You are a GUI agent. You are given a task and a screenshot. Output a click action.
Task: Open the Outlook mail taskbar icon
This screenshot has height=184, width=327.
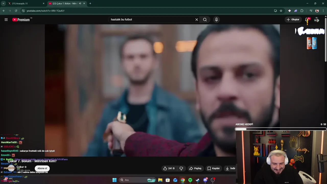(175, 180)
